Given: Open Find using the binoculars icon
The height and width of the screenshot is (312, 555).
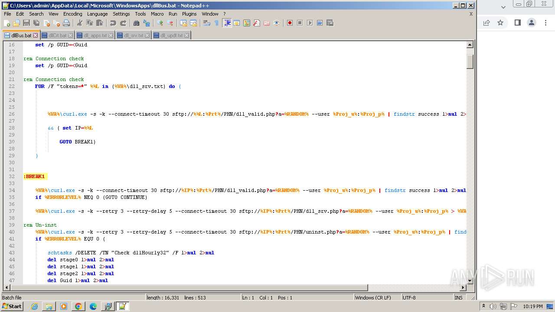Looking at the screenshot, I should 137,23.
